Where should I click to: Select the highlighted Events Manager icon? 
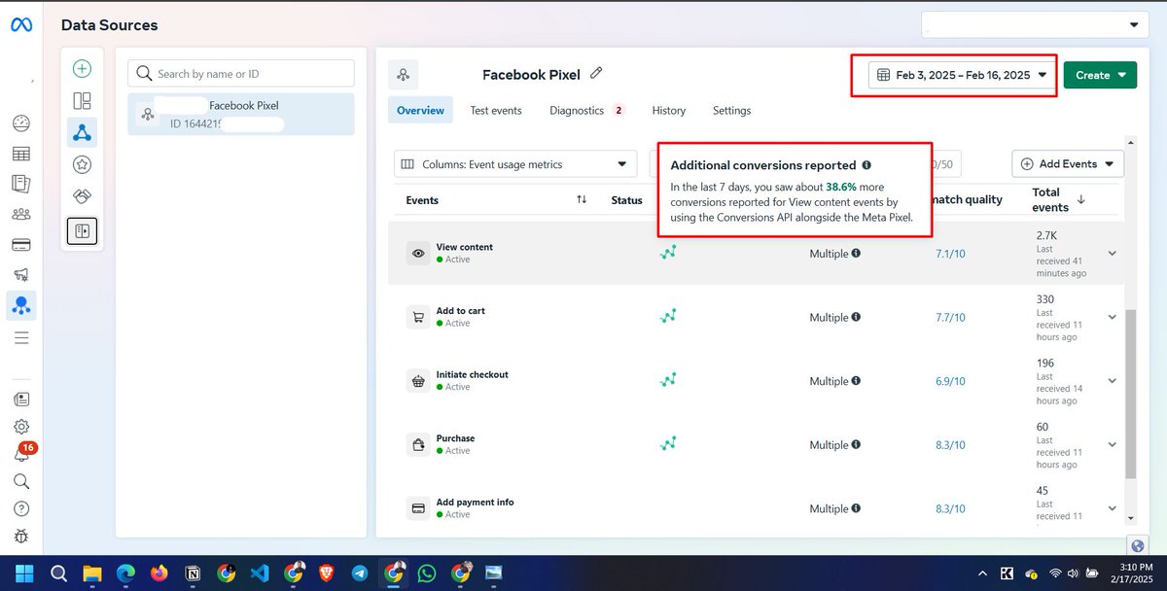click(21, 305)
